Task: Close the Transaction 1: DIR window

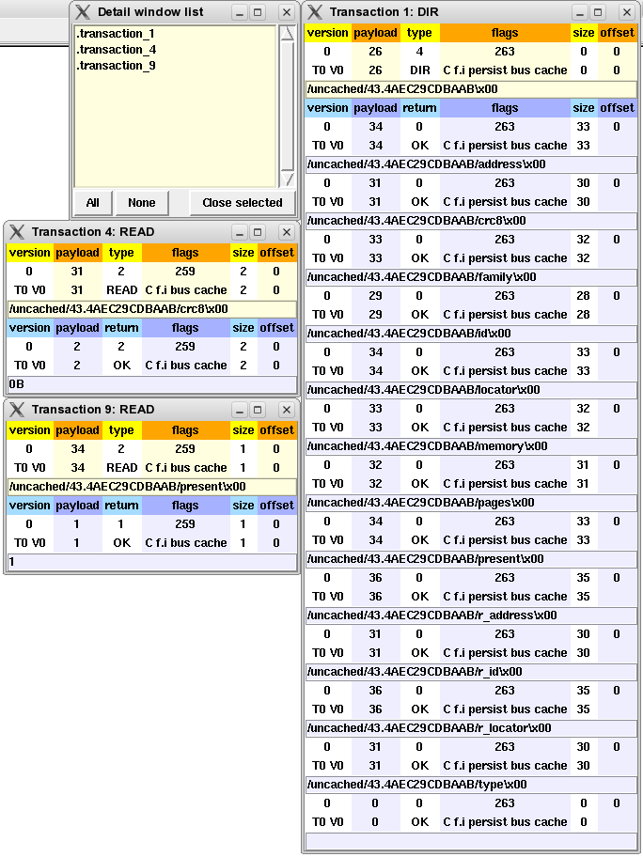Action: click(x=627, y=12)
